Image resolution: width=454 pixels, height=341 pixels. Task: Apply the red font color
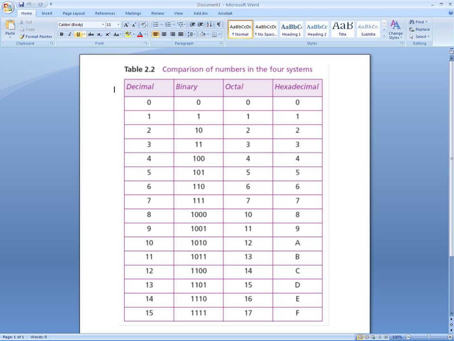pos(140,34)
